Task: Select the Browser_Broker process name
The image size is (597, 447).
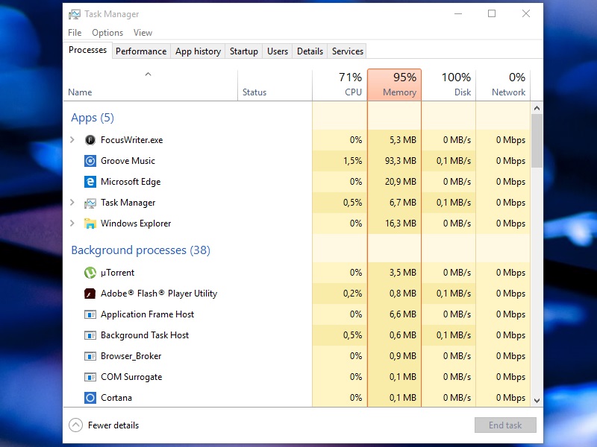Action: click(x=131, y=356)
